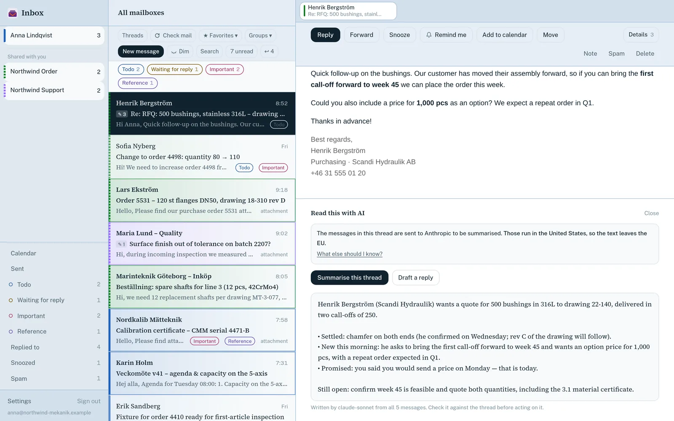
Task: Click the Forward button
Action: [x=361, y=35]
